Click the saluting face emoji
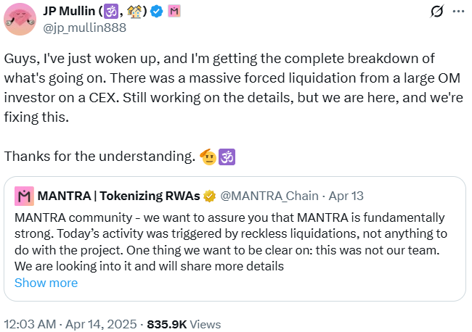Viewport: 472px width, 332px height. point(207,156)
